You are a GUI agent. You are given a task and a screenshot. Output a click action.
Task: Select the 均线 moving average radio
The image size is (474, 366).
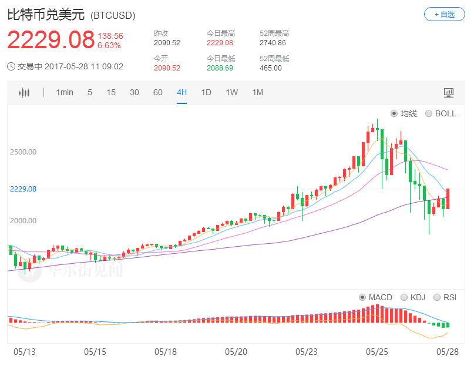point(394,113)
